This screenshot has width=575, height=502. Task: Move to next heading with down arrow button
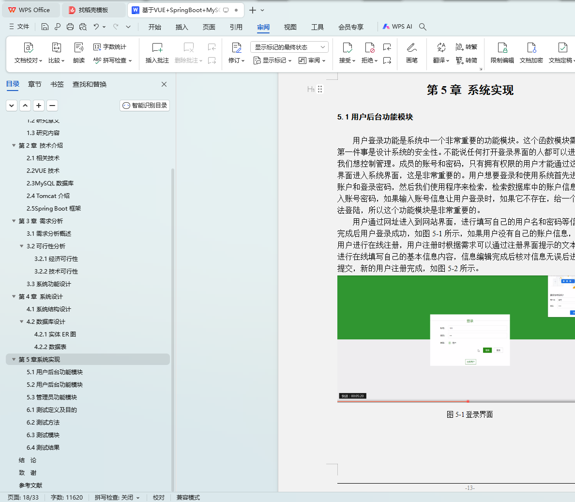pos(11,106)
